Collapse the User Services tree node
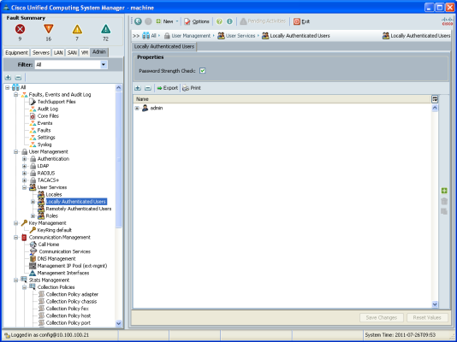This screenshot has width=457, height=342. pos(25,187)
